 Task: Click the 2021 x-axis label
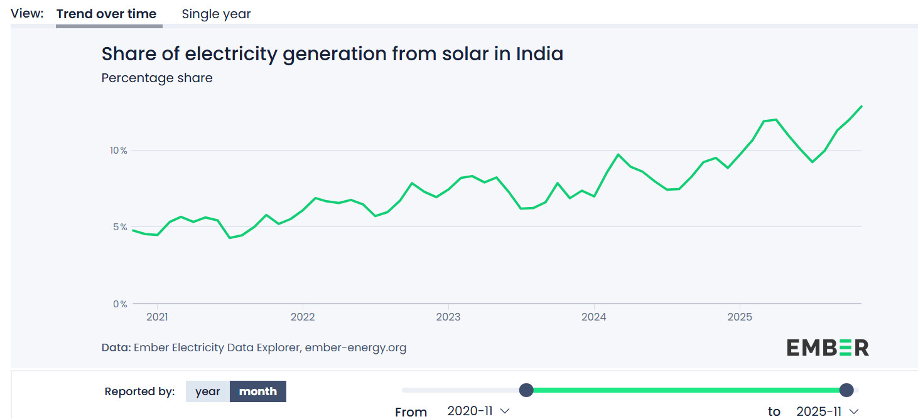pos(157,317)
